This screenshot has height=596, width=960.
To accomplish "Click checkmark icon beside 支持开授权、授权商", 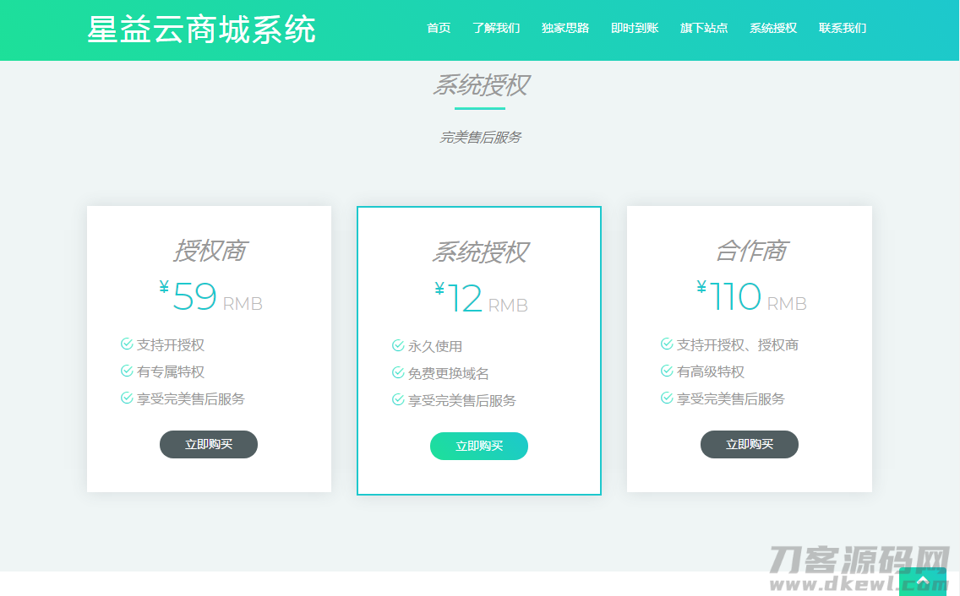I will (x=667, y=344).
